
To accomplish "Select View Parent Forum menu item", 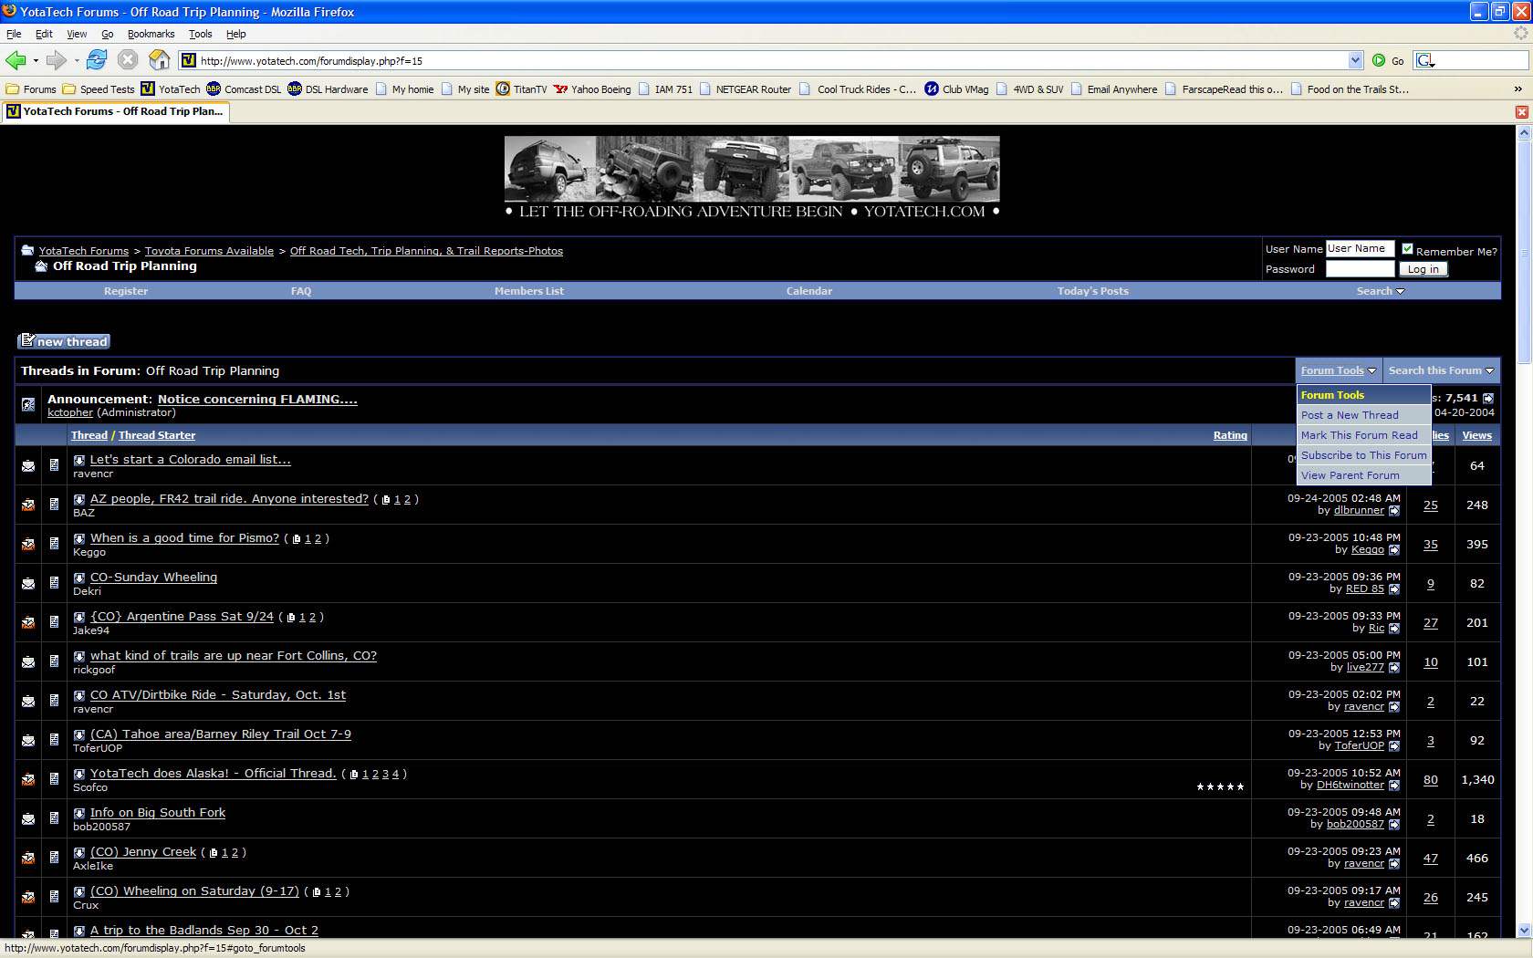I will [1363, 475].
